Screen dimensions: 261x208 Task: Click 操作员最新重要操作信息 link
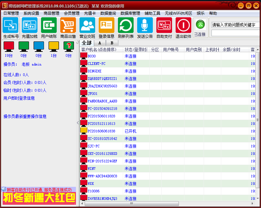tap(25, 116)
